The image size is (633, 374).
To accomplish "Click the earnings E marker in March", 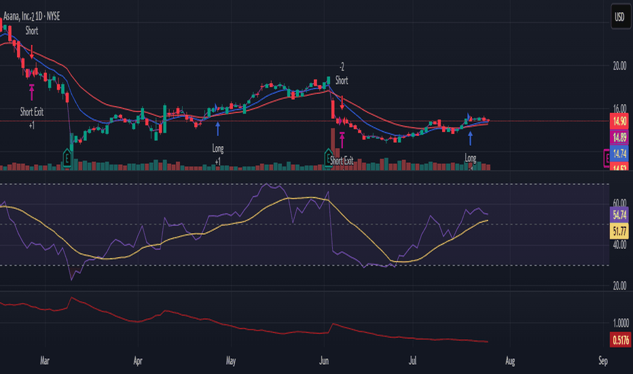I will pyautogui.click(x=67, y=158).
